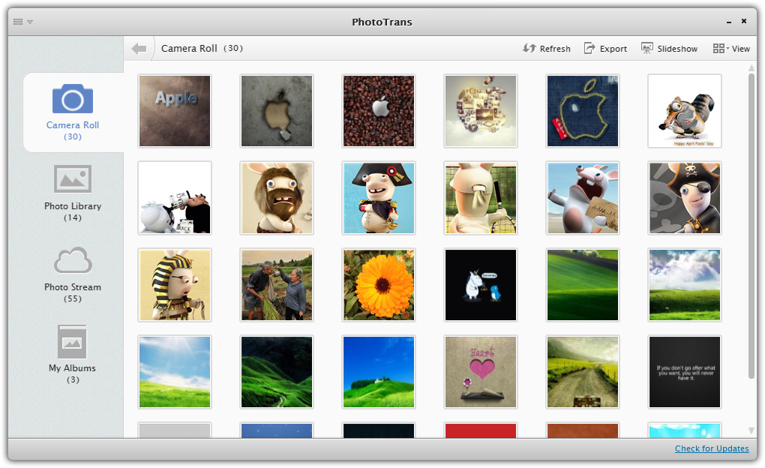
Task: Expand the title bar menu dropdown arrow
Action: click(30, 22)
